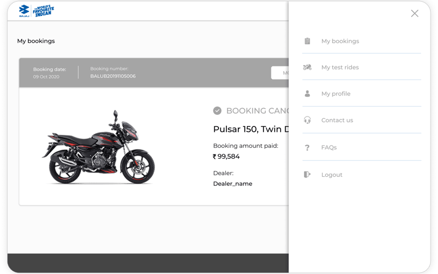Select booking number BALUB20191105006
Image resolution: width=438 pixels, height=274 pixels.
[x=113, y=76]
